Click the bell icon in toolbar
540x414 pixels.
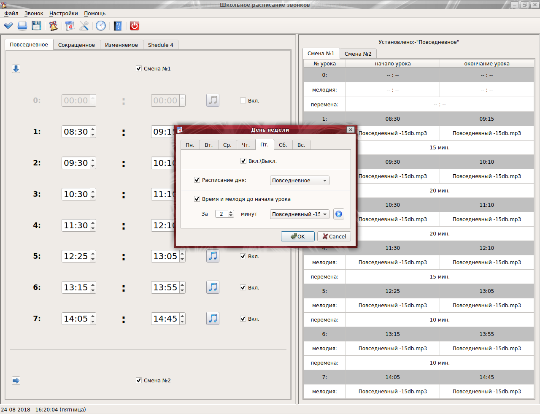tap(54, 26)
